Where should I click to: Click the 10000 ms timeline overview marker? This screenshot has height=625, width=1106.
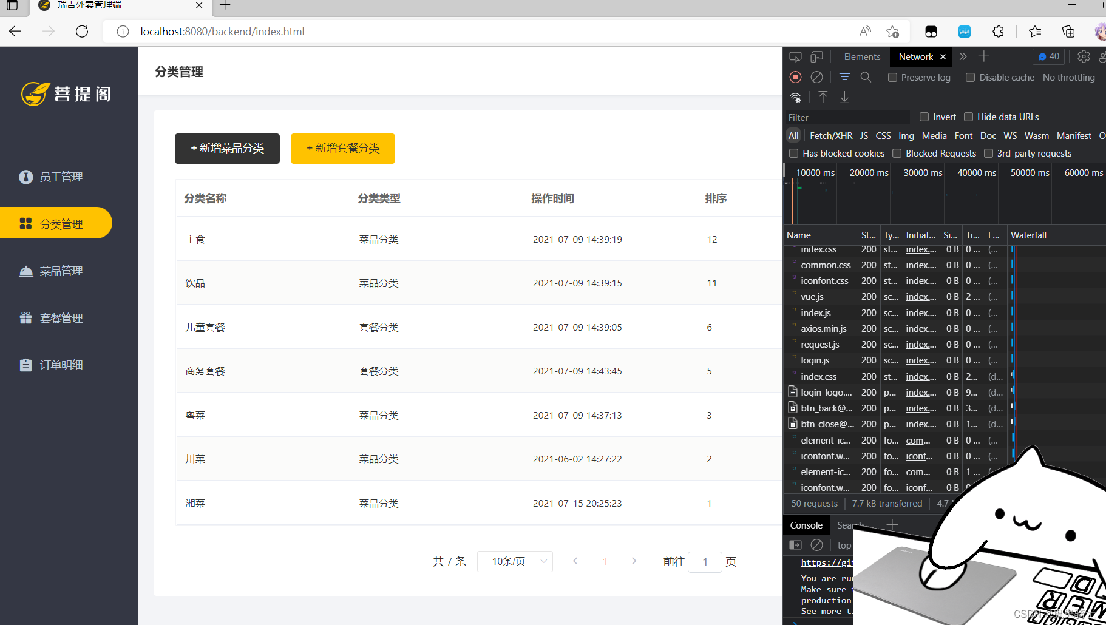click(815, 173)
